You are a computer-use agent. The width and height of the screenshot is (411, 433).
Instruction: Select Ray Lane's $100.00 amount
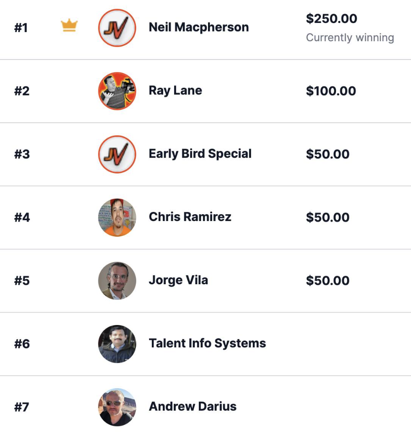331,91
